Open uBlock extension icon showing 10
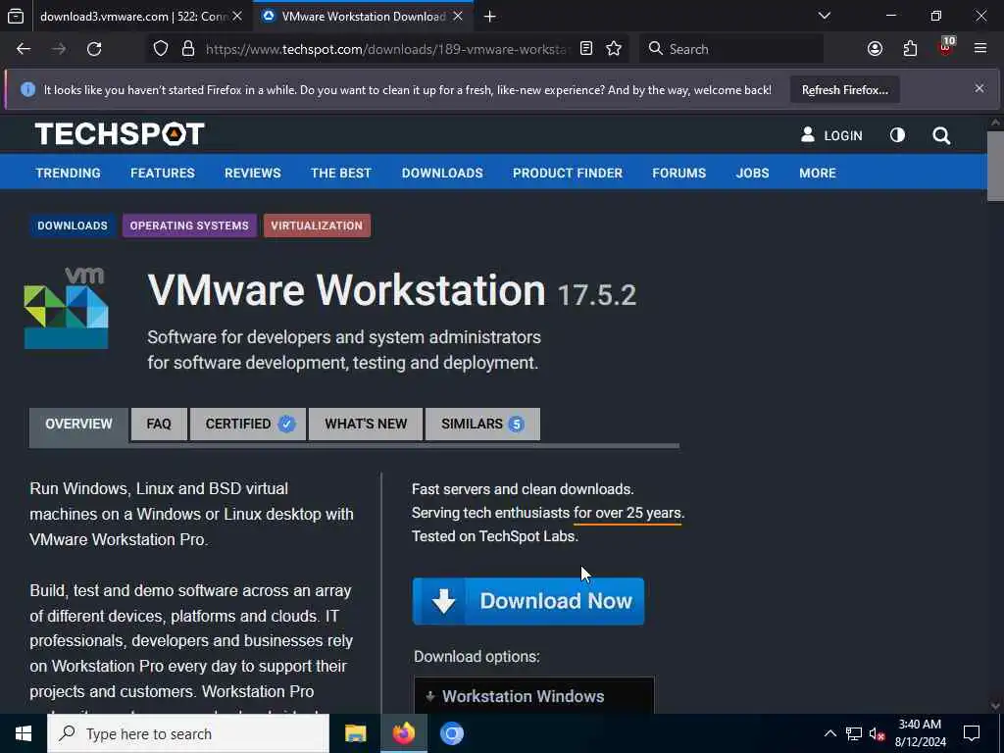The height and width of the screenshot is (753, 1004). [x=946, y=47]
